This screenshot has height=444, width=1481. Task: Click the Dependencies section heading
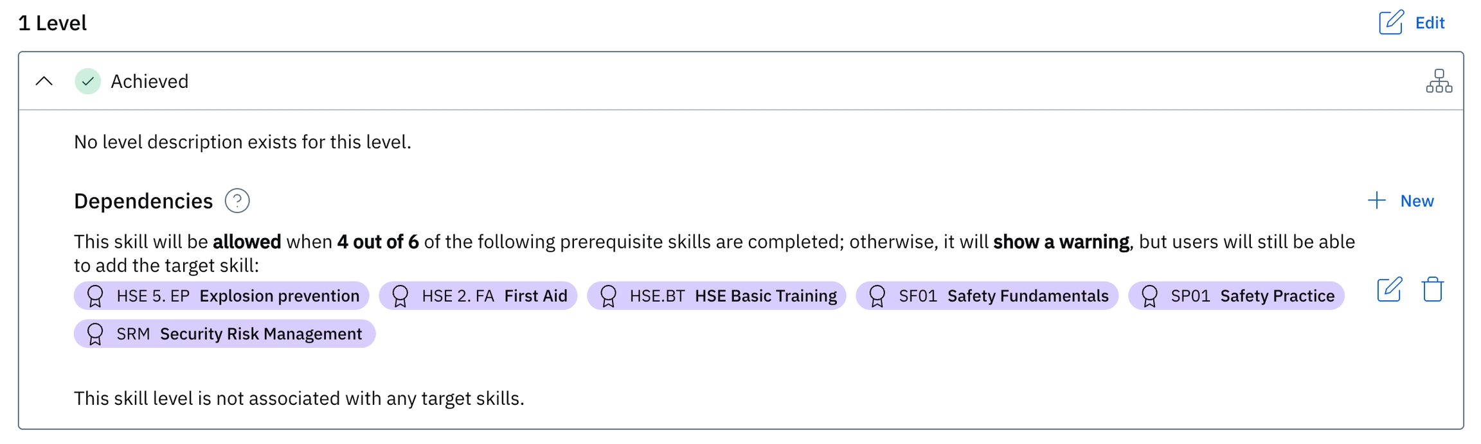(143, 201)
